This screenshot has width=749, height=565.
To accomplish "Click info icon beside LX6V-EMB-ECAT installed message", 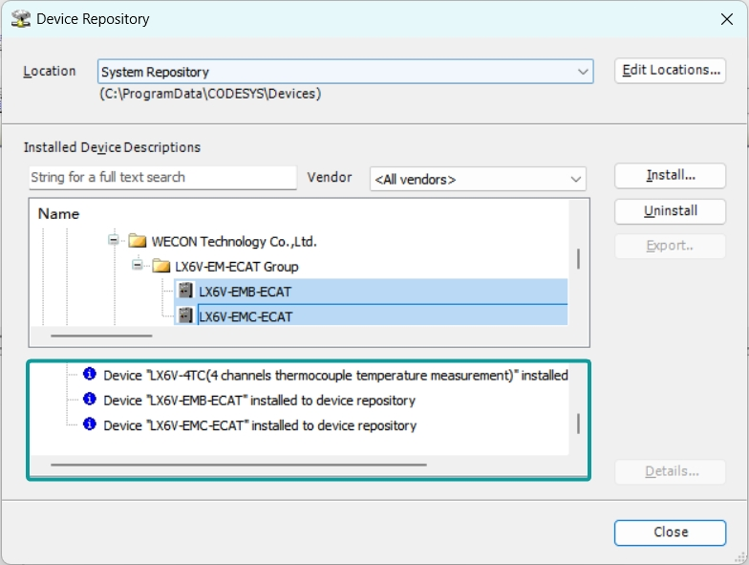I will point(90,398).
